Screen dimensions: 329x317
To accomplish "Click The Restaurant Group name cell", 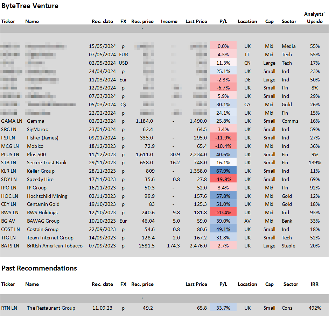I will [51, 308].
